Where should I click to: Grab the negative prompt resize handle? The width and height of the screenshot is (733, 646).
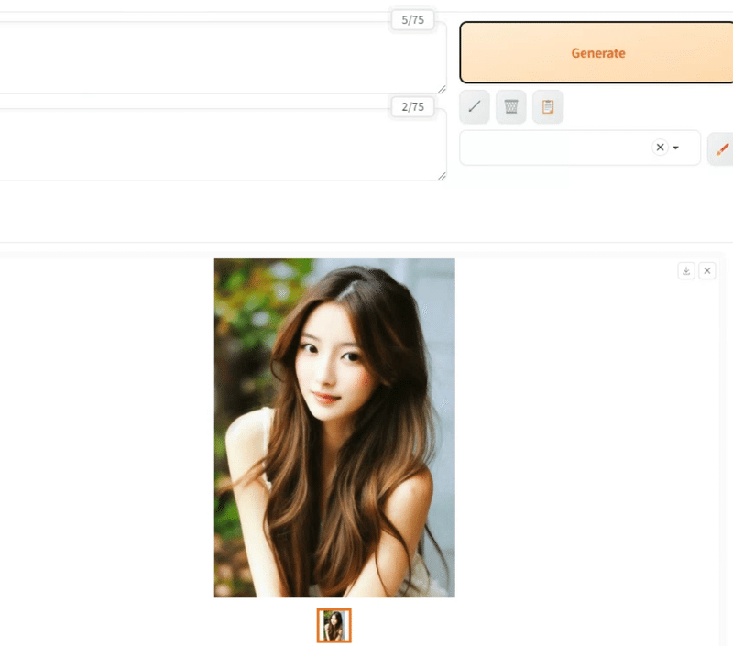pos(442,176)
